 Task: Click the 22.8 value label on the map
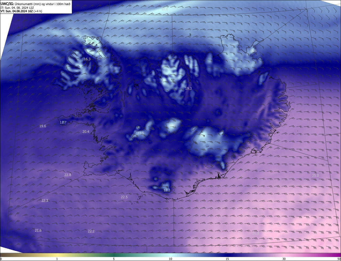point(68,175)
